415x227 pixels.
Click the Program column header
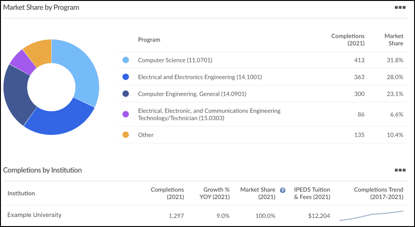[149, 40]
